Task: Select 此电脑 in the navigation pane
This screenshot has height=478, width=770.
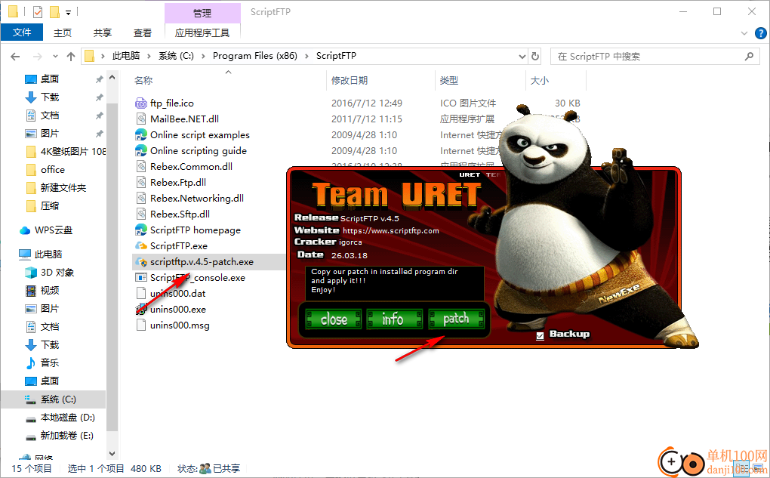Action: pos(48,254)
